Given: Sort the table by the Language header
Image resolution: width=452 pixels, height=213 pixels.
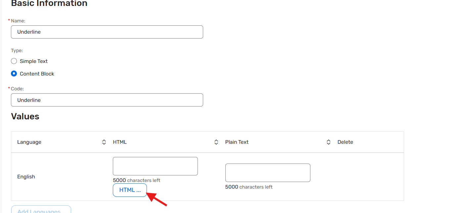Looking at the screenshot, I should coord(29,142).
